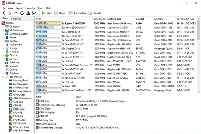Open the graph chart toolbar icon

click(35, 13)
